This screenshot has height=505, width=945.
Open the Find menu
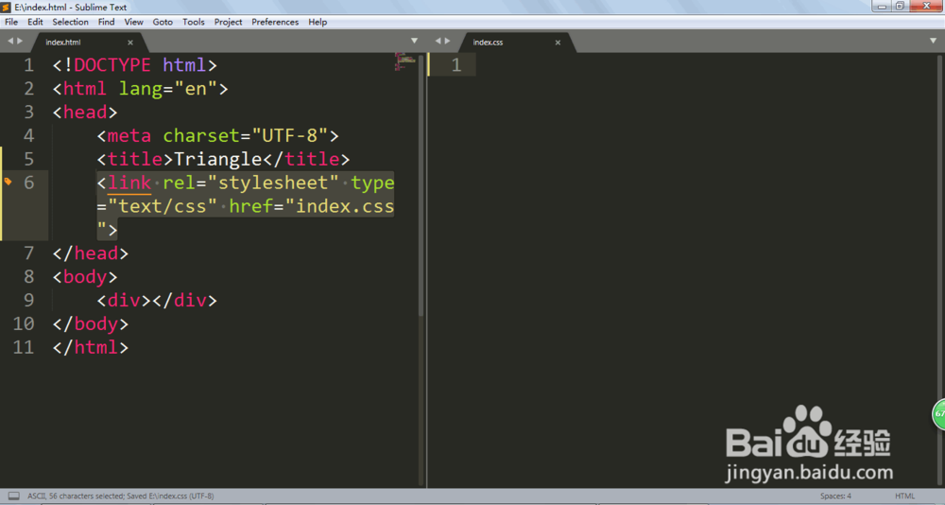click(106, 22)
